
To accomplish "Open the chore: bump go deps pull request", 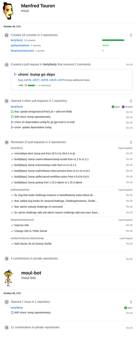I will click(x=37, y=74).
